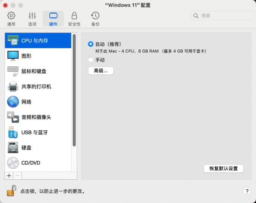Select the 硬件 hardware chip icon
This screenshot has height=203, width=256.
click(53, 16)
